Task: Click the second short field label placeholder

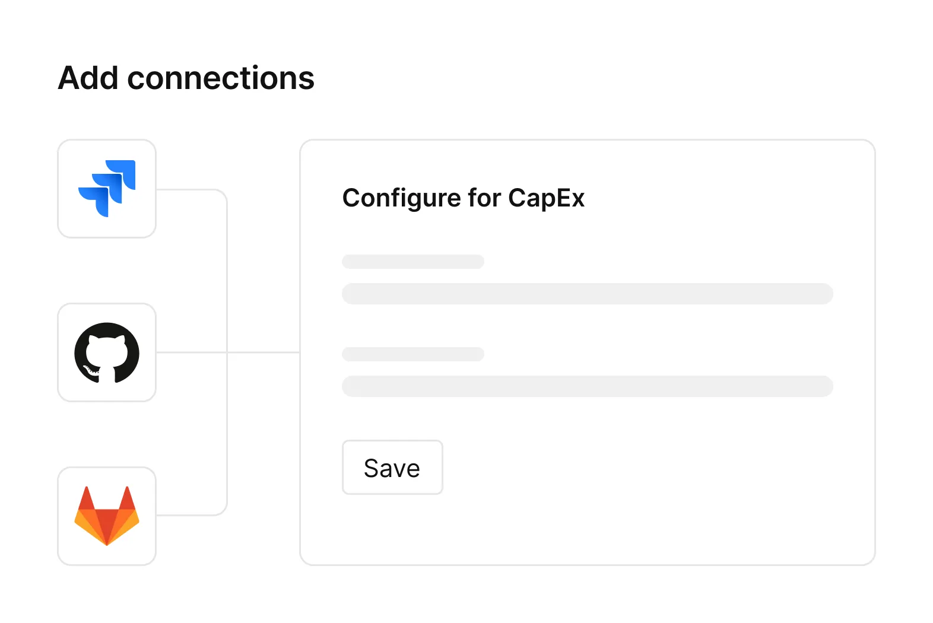Action: click(413, 354)
